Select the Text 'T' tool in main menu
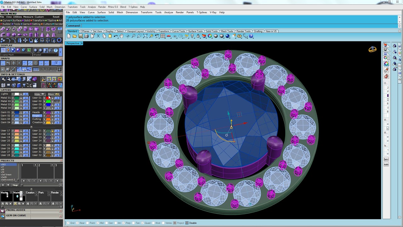The width and height of the screenshot is (403, 227). 42,29
